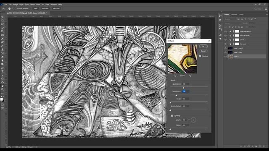
Task: Click the Share icon at top right
Action: [x=266, y=8]
